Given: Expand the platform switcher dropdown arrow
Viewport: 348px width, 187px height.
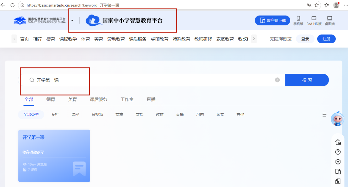Looking at the screenshot, I should click(72, 21).
